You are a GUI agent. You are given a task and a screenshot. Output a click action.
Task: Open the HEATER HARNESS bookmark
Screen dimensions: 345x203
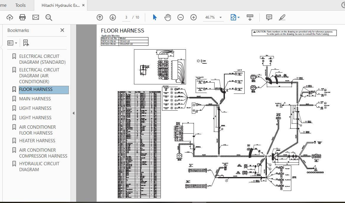[x=37, y=140]
